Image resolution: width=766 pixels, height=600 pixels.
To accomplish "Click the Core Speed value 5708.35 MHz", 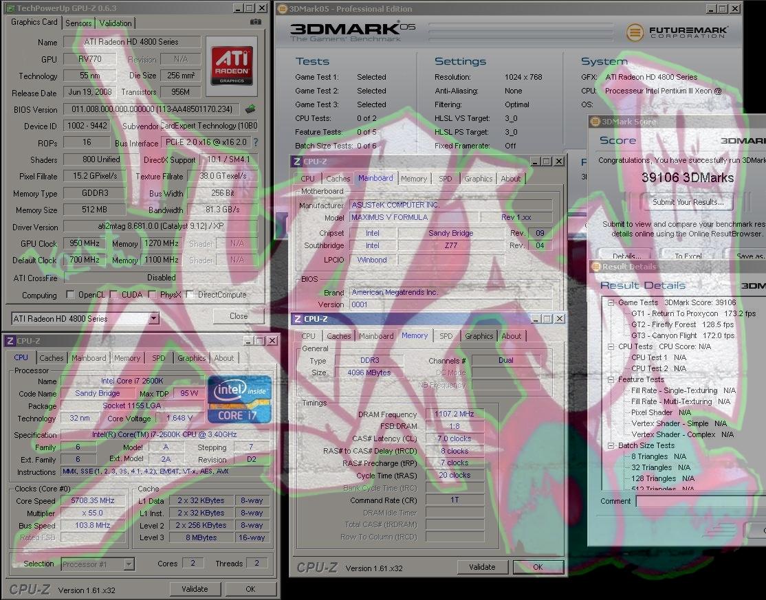I will point(93,500).
